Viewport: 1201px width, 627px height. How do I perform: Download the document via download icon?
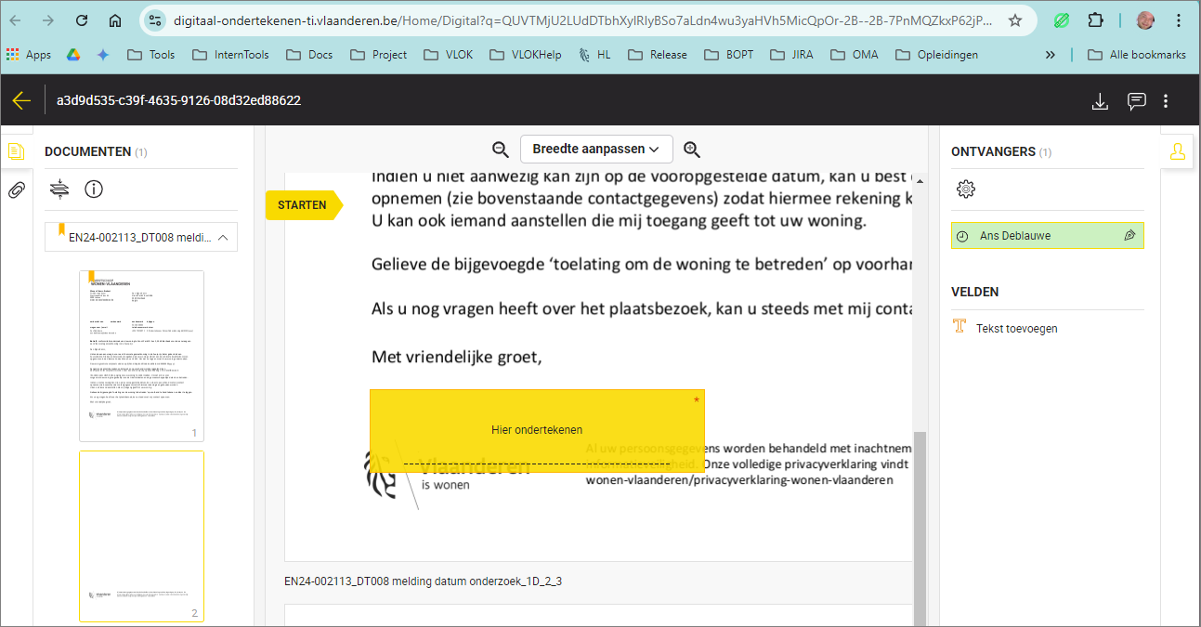point(1100,101)
